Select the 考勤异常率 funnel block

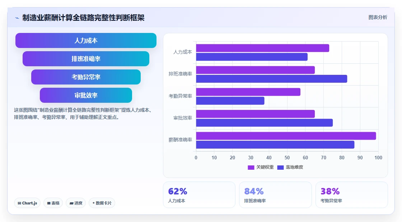click(86, 77)
